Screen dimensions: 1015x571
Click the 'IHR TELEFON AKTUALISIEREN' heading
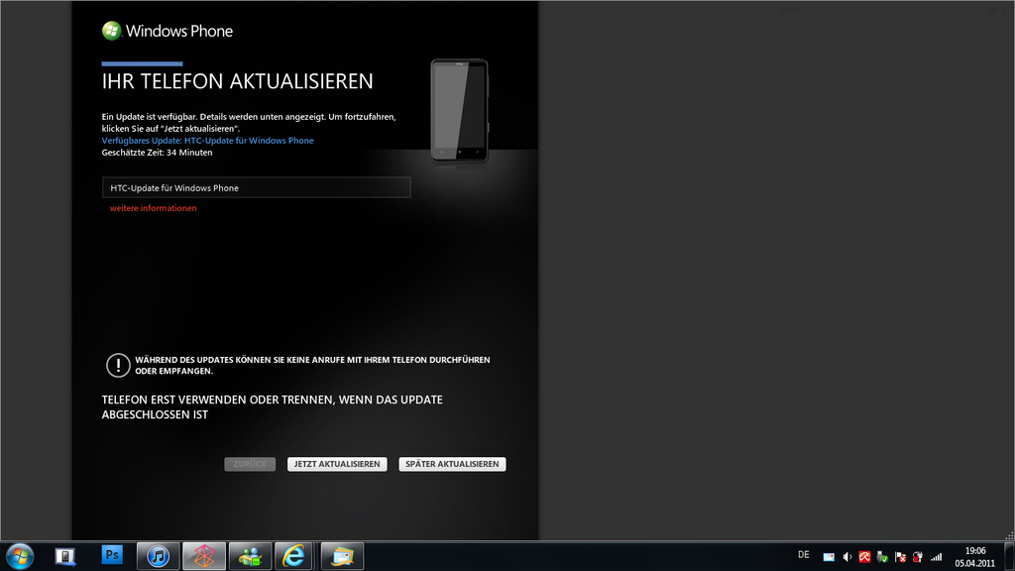(x=238, y=81)
